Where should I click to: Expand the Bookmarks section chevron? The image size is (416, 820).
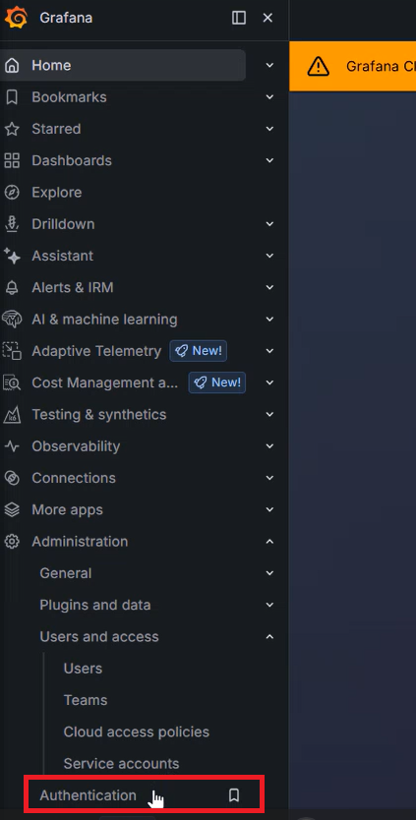pos(270,97)
